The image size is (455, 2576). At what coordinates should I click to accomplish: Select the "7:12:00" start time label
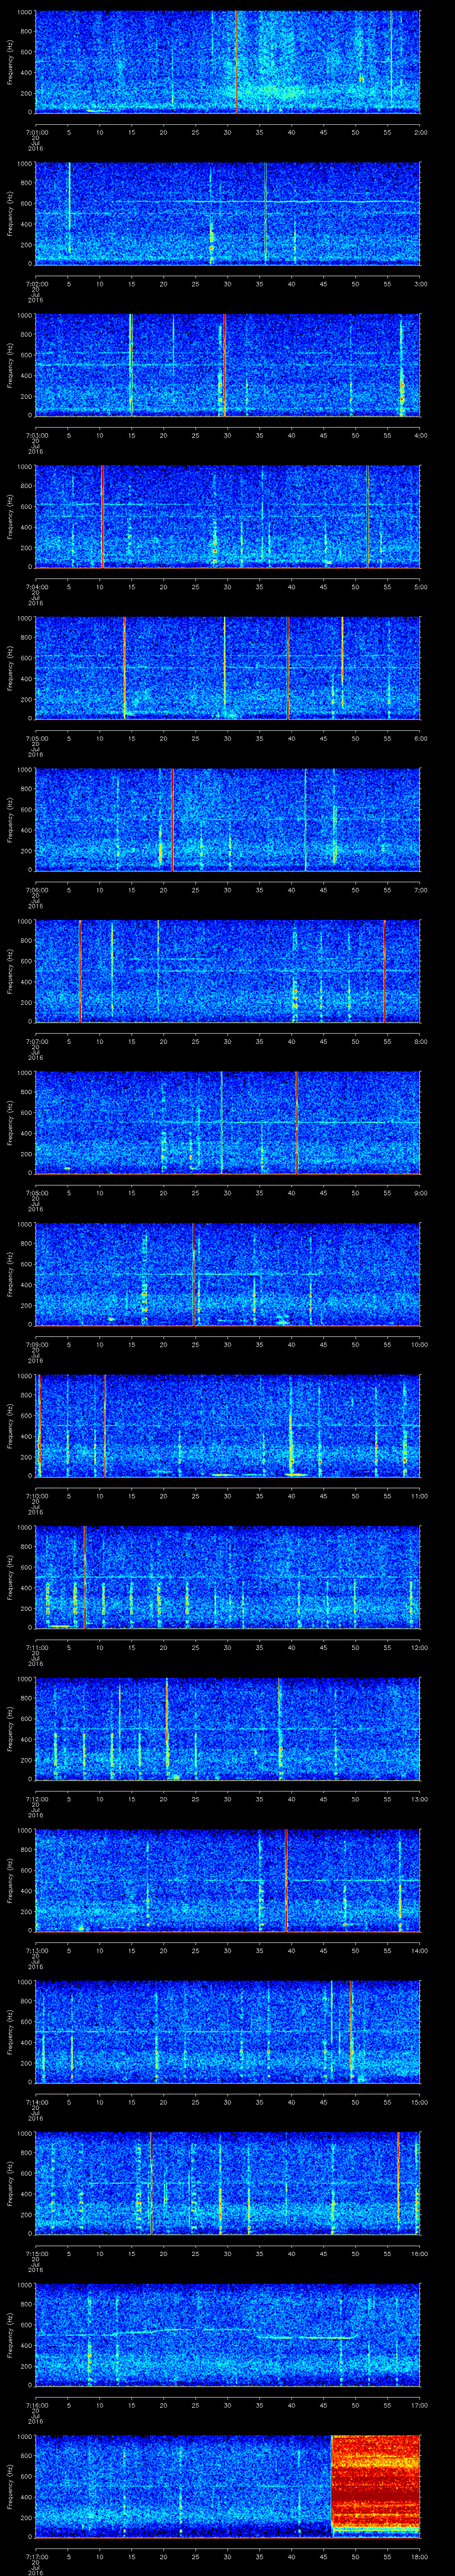[x=36, y=1798]
